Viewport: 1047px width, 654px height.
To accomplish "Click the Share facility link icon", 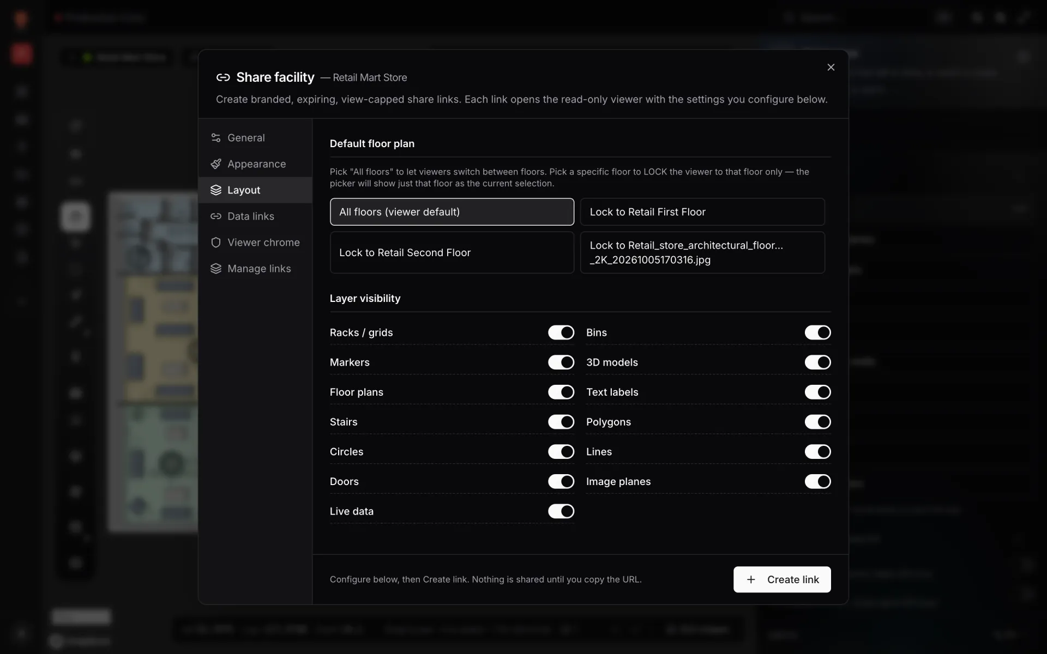I will 223,77.
